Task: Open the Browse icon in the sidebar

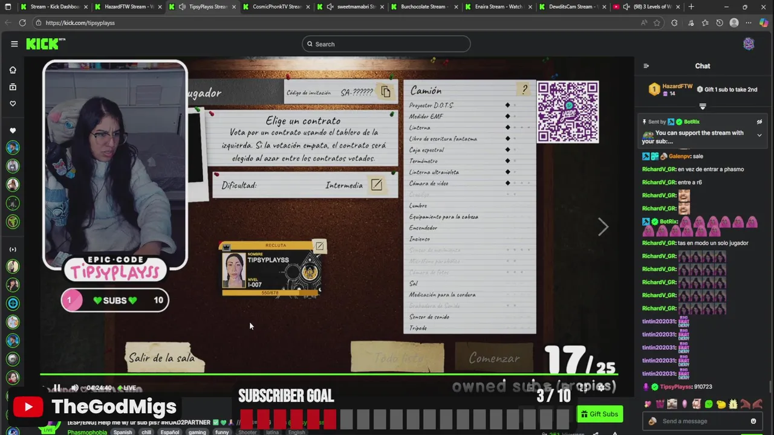Action: tap(13, 87)
